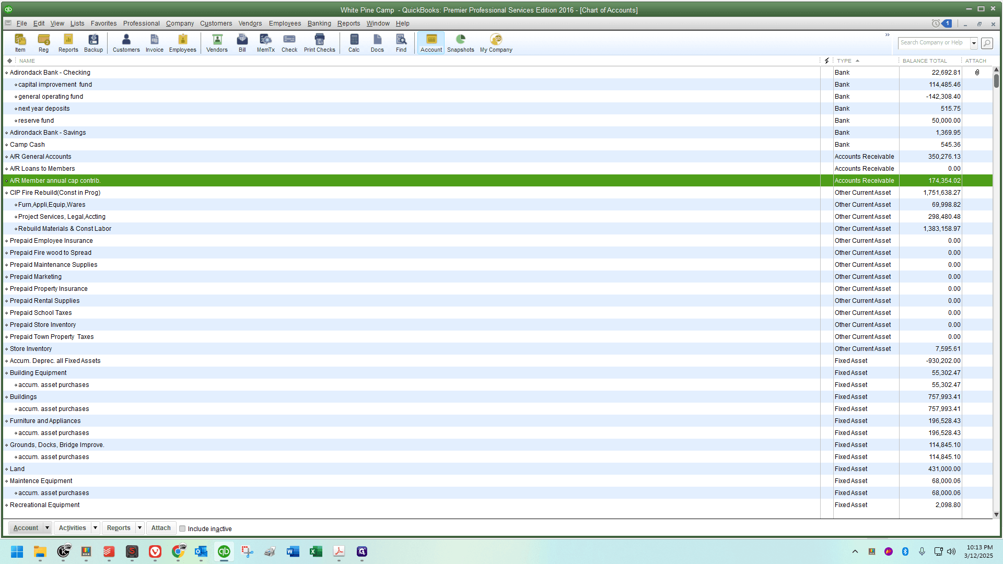Toggle the Include inactive checkbox
The width and height of the screenshot is (1003, 564).
click(182, 528)
